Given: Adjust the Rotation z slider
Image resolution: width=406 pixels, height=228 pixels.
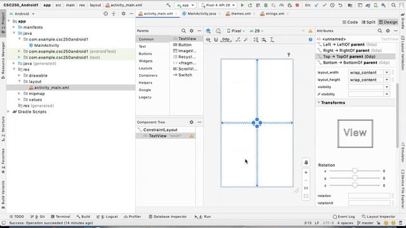Looking at the screenshot, I should [355, 186].
